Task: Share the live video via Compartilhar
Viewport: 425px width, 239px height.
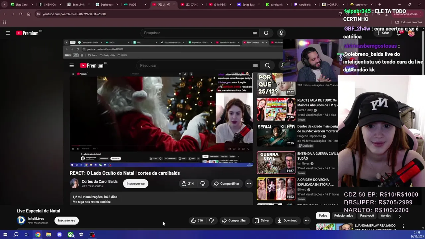Action: click(x=234, y=220)
